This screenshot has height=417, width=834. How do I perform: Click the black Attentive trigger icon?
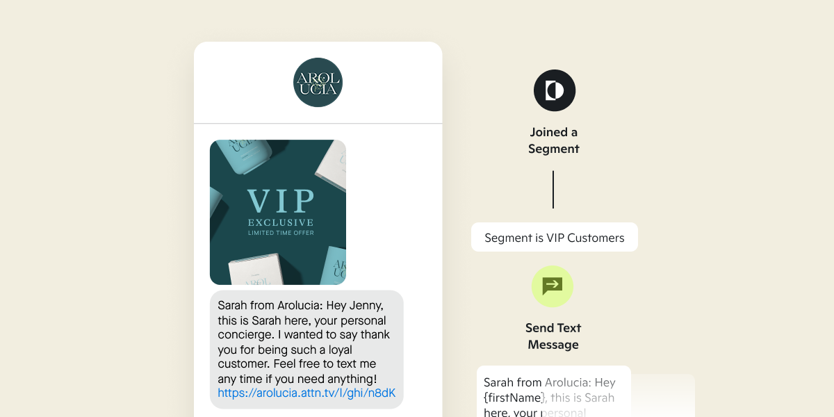click(554, 90)
